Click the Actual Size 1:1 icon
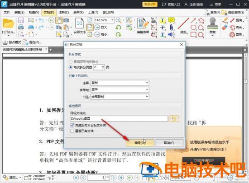This screenshot has width=249, height=183. pyautogui.click(x=79, y=24)
